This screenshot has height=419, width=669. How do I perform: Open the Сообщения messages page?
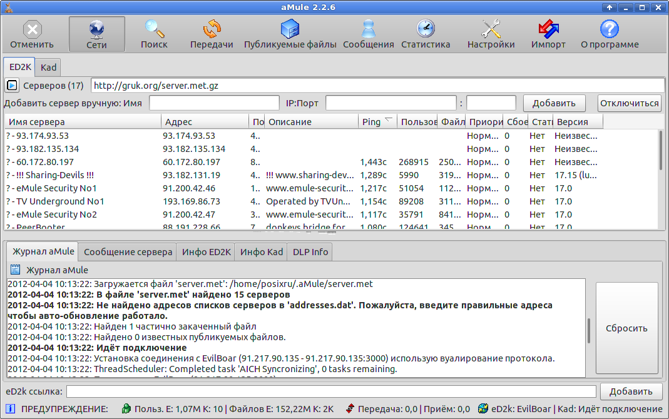[369, 34]
